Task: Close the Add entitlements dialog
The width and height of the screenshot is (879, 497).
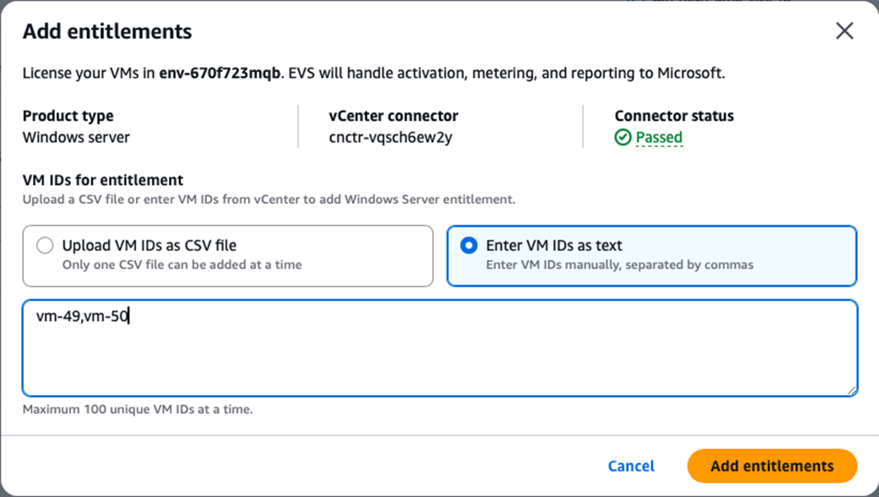Action: pos(844,31)
